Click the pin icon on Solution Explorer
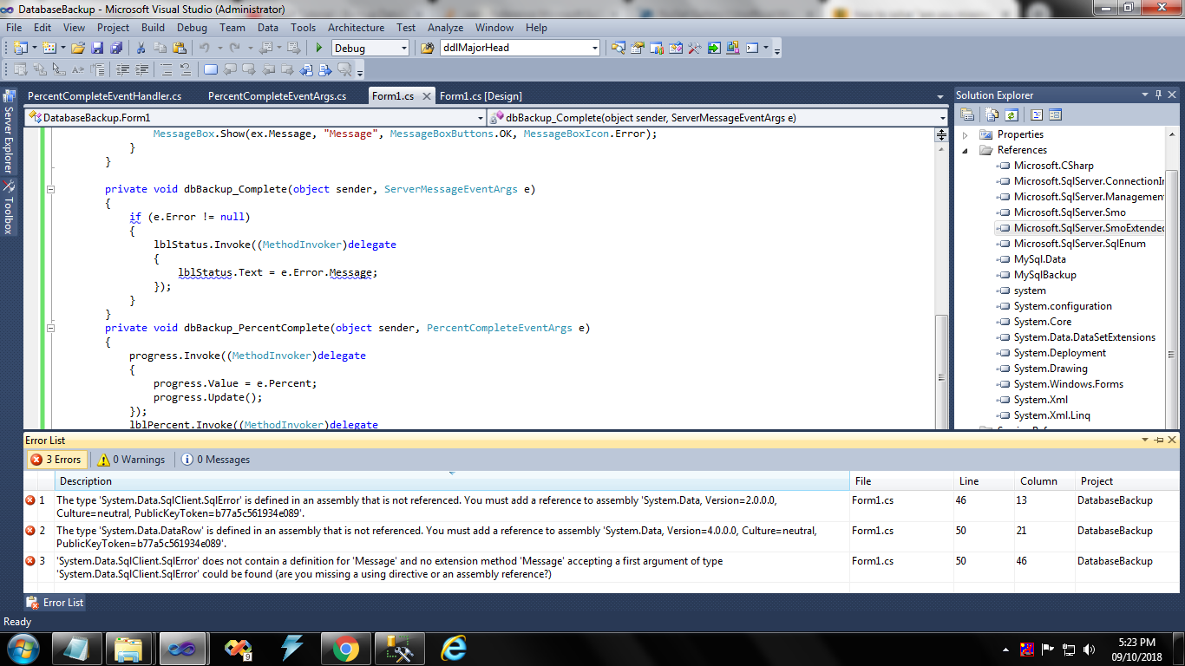Viewport: 1185px width, 666px height. pos(1157,95)
